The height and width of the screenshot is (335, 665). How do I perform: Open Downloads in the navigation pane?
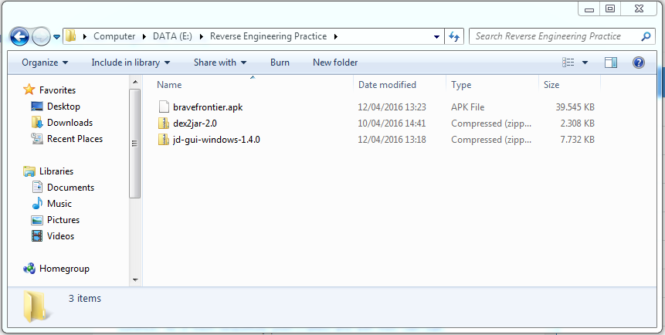point(70,123)
